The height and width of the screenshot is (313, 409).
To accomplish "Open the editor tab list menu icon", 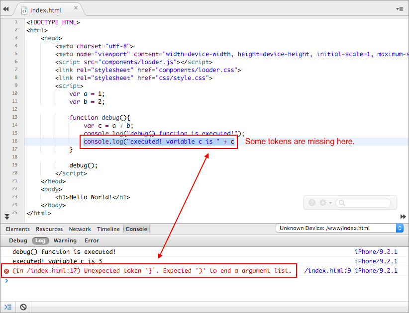I will pyautogui.click(x=400, y=9).
